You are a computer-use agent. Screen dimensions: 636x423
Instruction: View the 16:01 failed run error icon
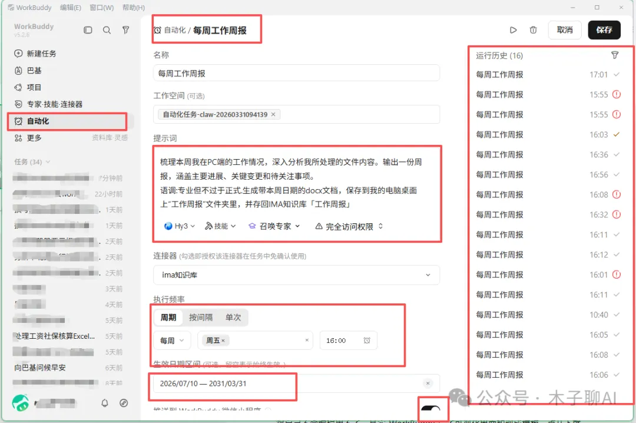pyautogui.click(x=617, y=275)
